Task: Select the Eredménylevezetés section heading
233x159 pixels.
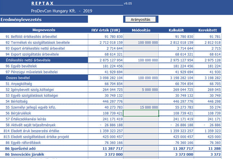Action: pyautogui.click(x=22, y=20)
